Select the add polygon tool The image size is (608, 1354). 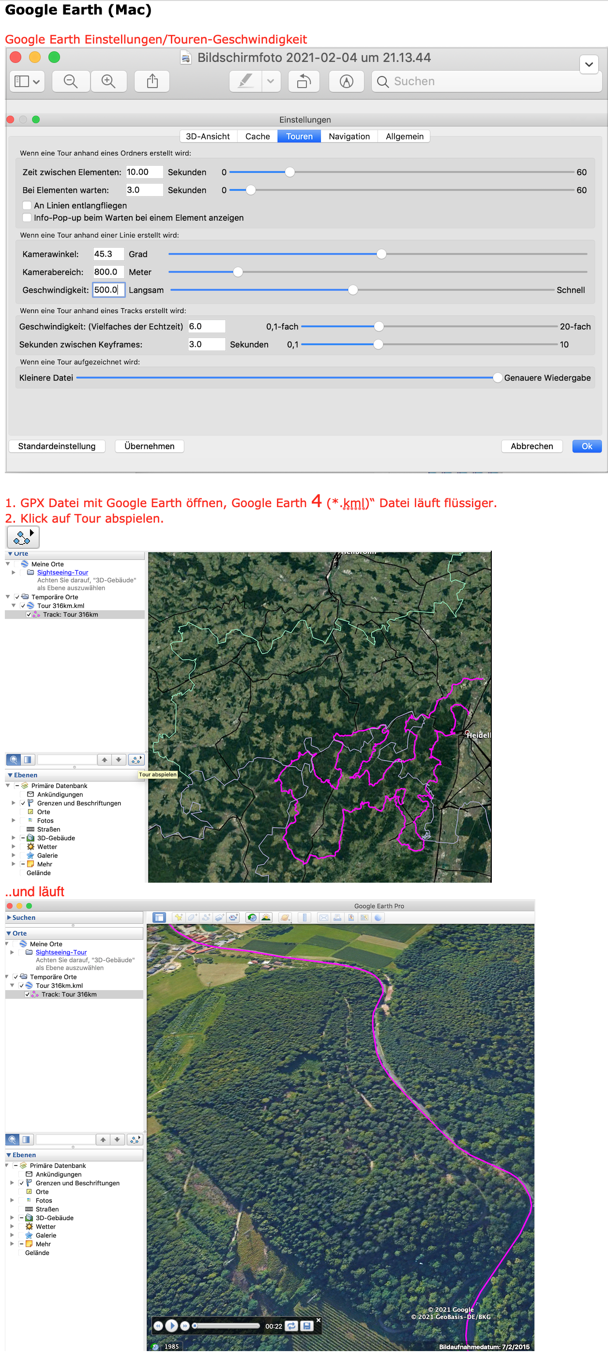click(193, 917)
